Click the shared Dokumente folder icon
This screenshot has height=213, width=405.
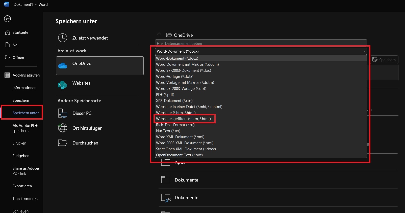tap(166, 198)
